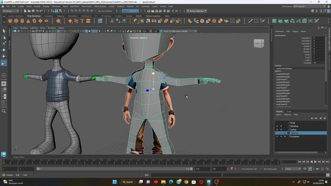Click the Open Scene folder icon

[x=29, y=11]
